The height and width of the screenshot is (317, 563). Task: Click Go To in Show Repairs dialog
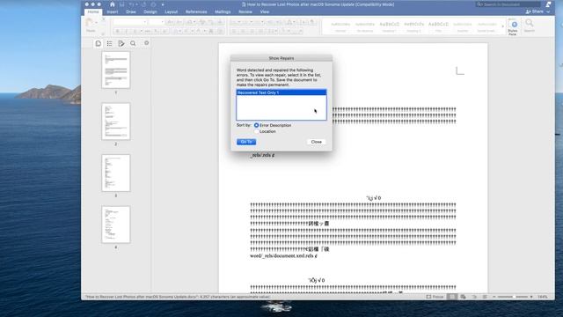click(246, 142)
